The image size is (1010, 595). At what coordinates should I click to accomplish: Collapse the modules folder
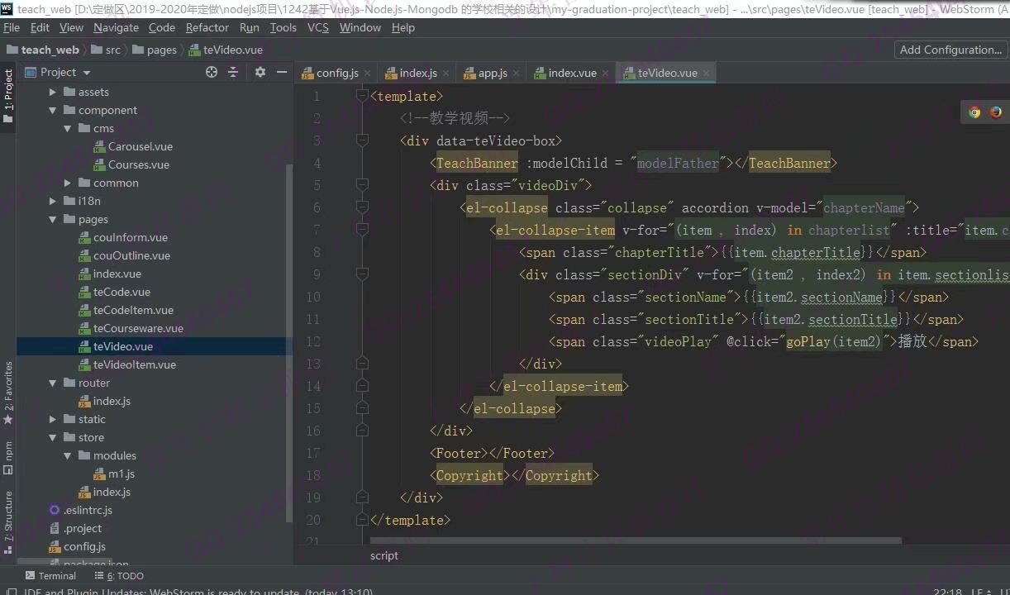coord(68,455)
